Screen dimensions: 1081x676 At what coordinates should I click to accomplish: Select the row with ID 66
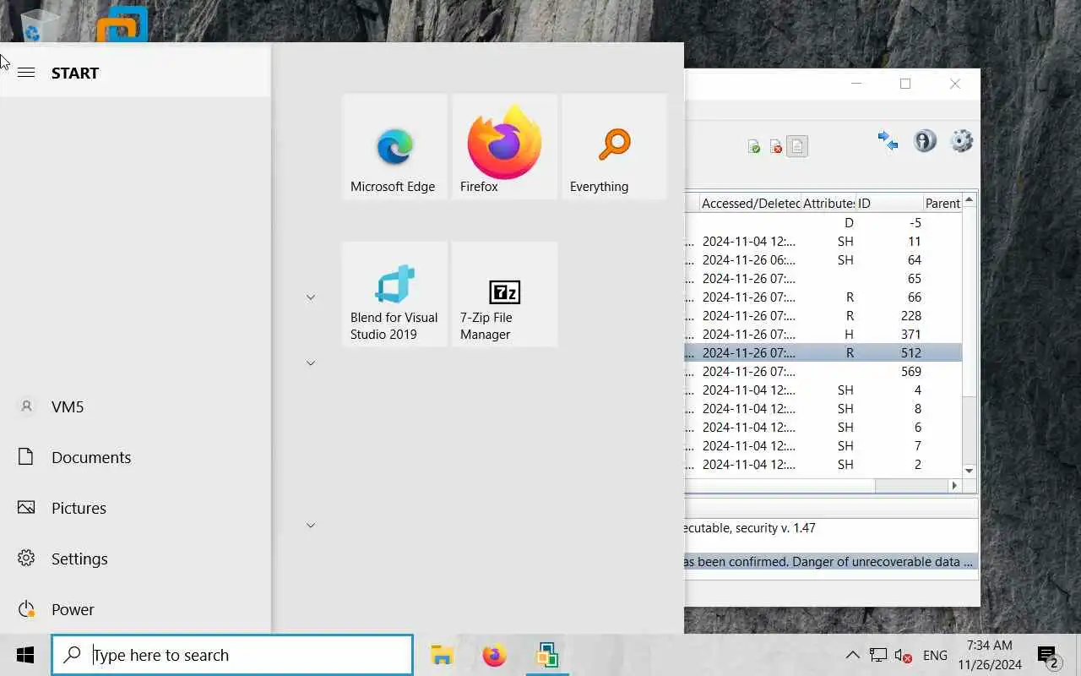tap(823, 297)
